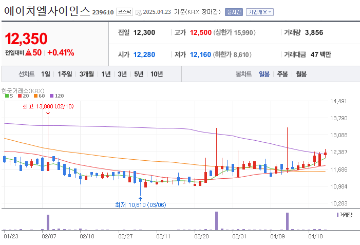Select the 5년 line chart period
Screen dimensions: 360x245
[x=139, y=74]
